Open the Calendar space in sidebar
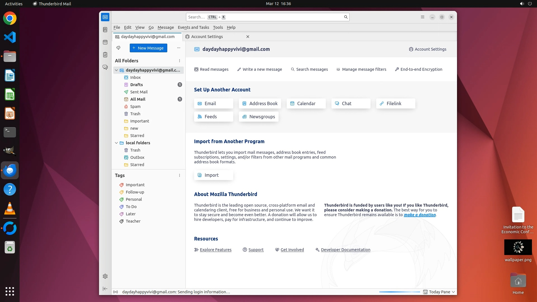537x302 pixels. click(105, 42)
